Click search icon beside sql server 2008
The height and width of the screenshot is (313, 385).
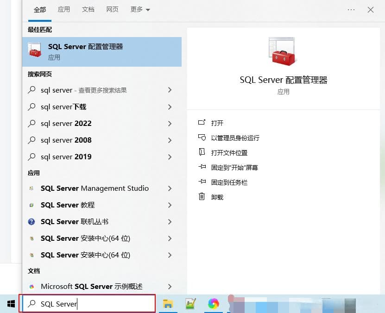(x=32, y=140)
